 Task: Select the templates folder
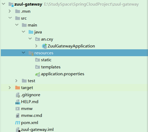click(x=51, y=67)
